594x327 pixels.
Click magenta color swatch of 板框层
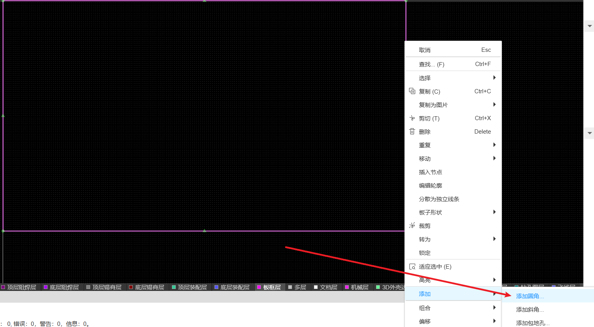pyautogui.click(x=259, y=287)
